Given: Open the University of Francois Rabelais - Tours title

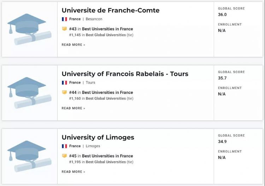Looking at the screenshot, I should coord(125,74).
